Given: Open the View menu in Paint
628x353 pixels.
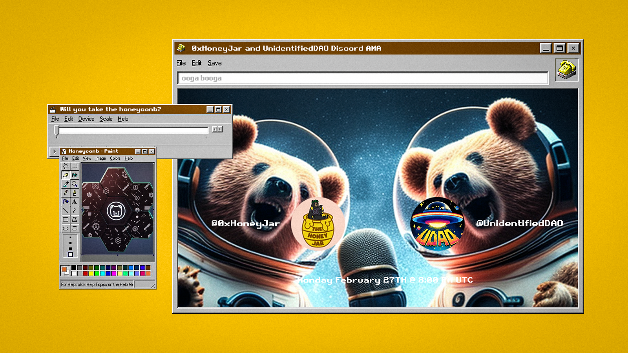Looking at the screenshot, I should (x=87, y=158).
